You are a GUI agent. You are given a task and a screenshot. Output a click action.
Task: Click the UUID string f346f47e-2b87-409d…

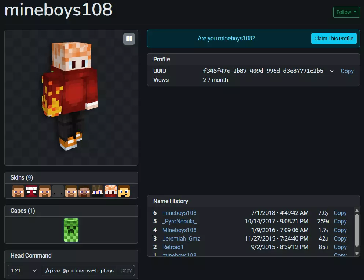(263, 71)
